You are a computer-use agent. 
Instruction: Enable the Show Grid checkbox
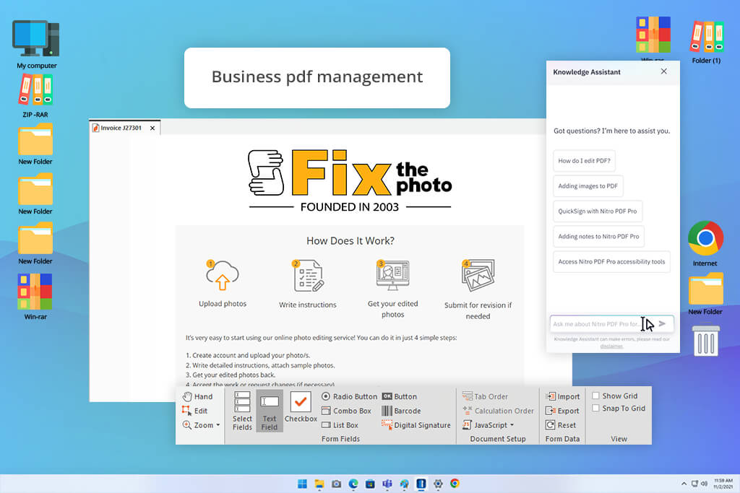tap(595, 396)
